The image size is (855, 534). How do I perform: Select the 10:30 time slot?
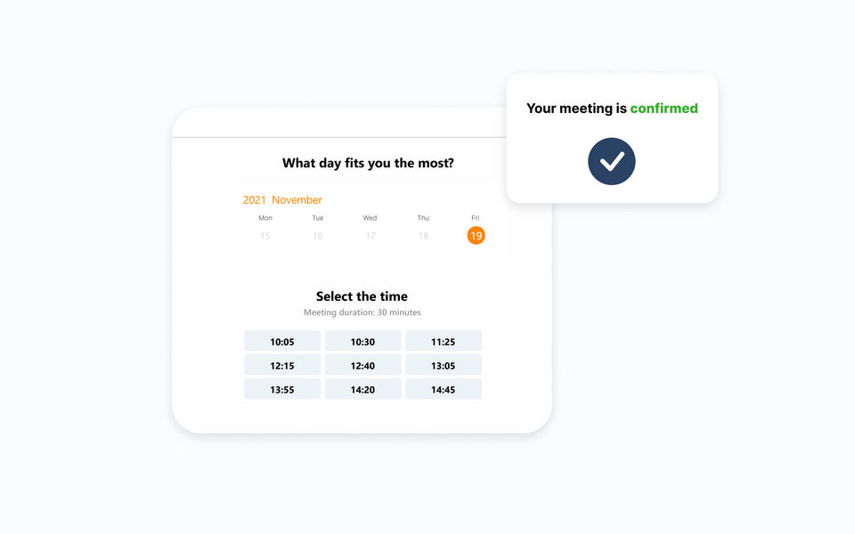click(x=362, y=342)
